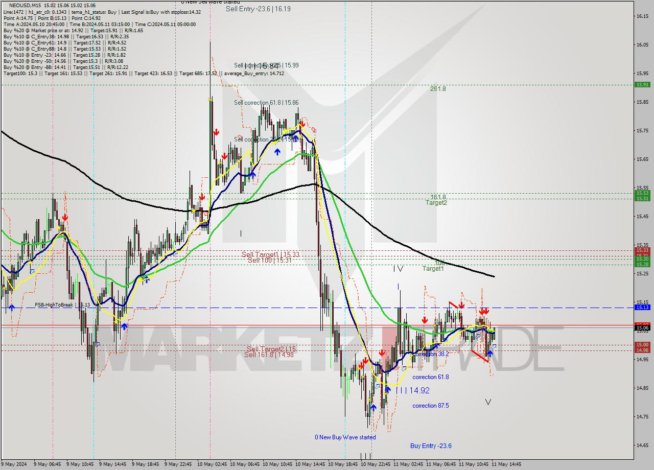This screenshot has height=470, width=654.
Task: Select the 'Sell correction 61.8 | 15.86' label
Action: (x=266, y=103)
